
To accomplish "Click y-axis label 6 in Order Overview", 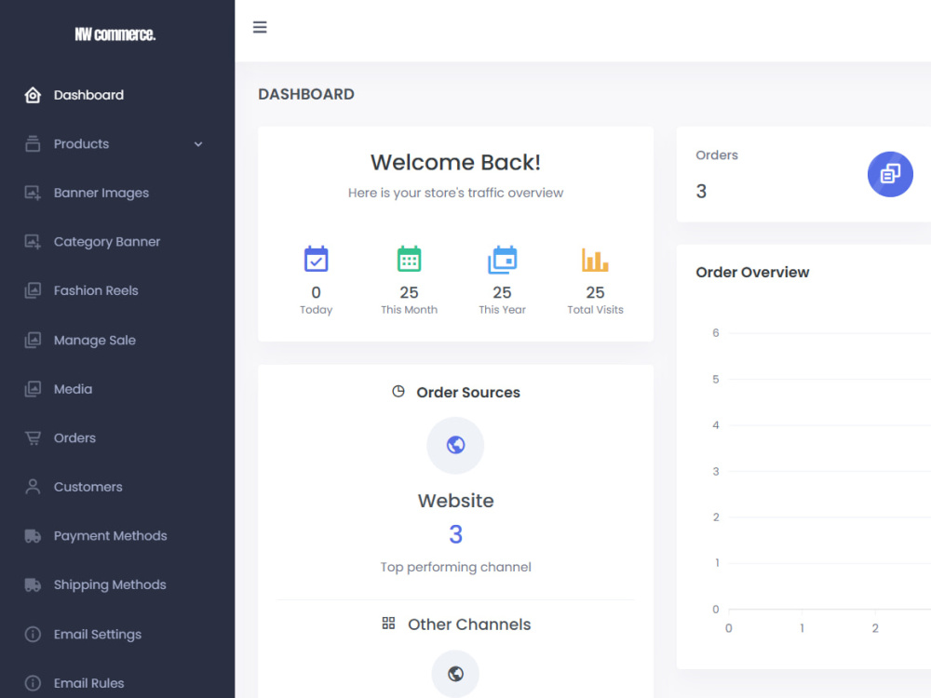I will pos(715,333).
